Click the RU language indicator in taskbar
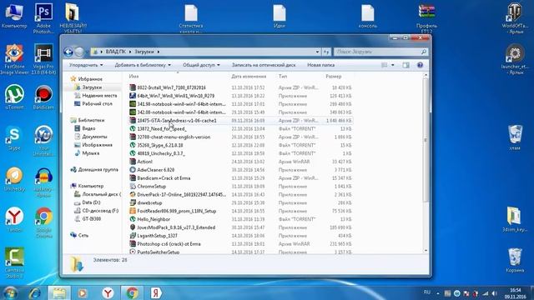The image size is (534, 300). [427, 292]
